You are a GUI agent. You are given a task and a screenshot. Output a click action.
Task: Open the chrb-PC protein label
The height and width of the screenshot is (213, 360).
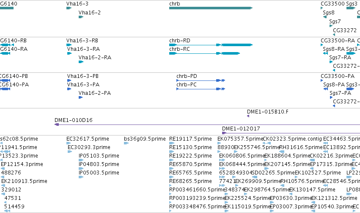point(187,85)
